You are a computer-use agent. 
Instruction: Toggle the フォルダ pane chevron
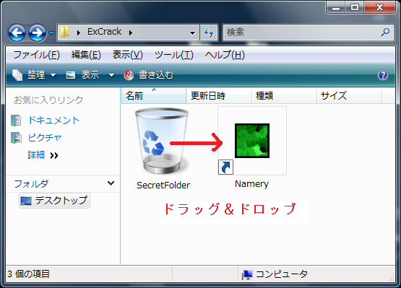point(111,183)
